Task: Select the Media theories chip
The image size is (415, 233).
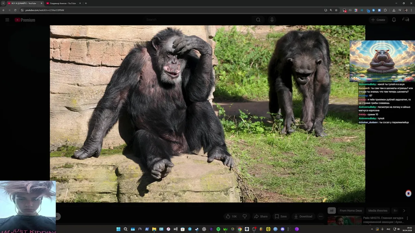Action: pyautogui.click(x=378, y=211)
